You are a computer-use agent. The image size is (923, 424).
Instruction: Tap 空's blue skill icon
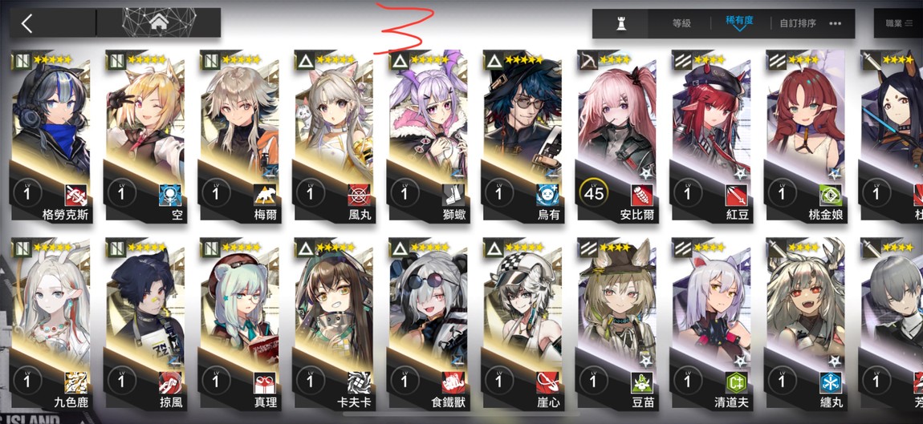click(x=170, y=194)
